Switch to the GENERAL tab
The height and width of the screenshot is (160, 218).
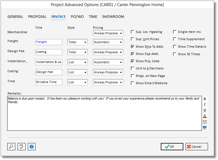pos(15,17)
